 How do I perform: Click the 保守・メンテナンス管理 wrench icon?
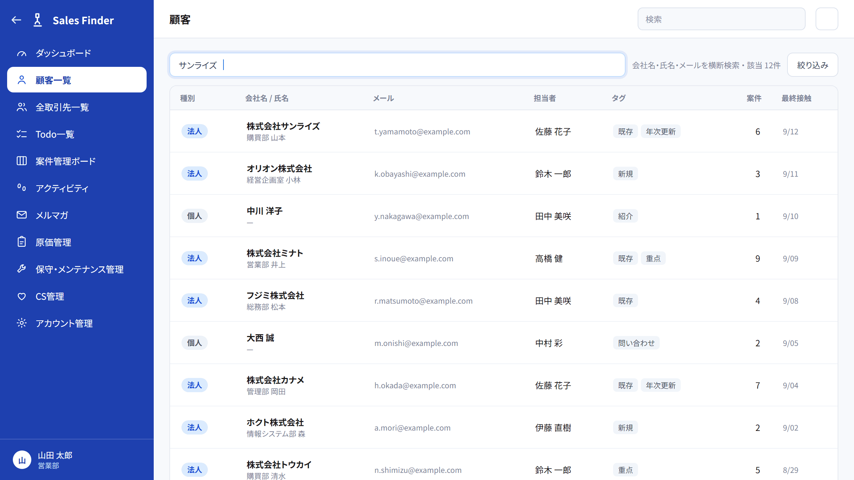22,269
